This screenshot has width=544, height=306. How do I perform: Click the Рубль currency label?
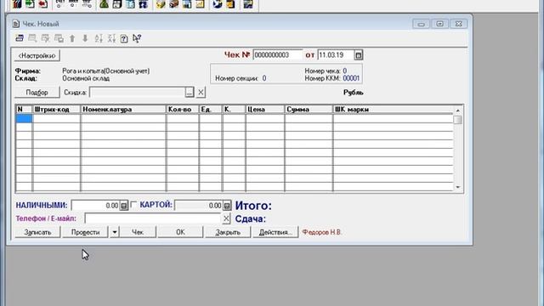coord(354,93)
